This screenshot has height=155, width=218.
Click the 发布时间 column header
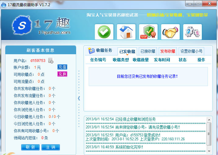pyautogui.click(x=162, y=60)
